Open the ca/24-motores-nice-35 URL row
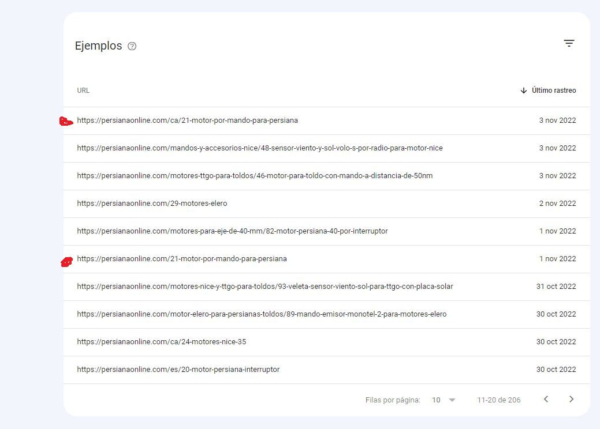Viewport: 600px width, 429px height. (327, 343)
